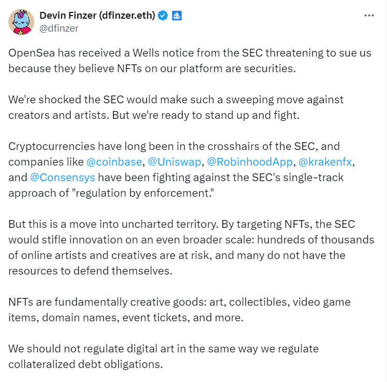Visit the @coinbase mention

coord(114,162)
